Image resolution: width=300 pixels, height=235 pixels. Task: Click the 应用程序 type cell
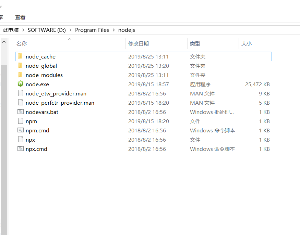coord(200,84)
